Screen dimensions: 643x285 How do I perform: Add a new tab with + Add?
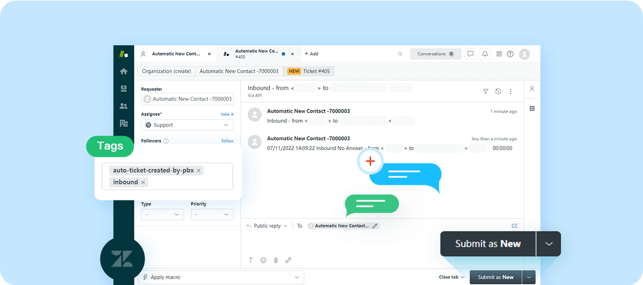click(x=312, y=54)
